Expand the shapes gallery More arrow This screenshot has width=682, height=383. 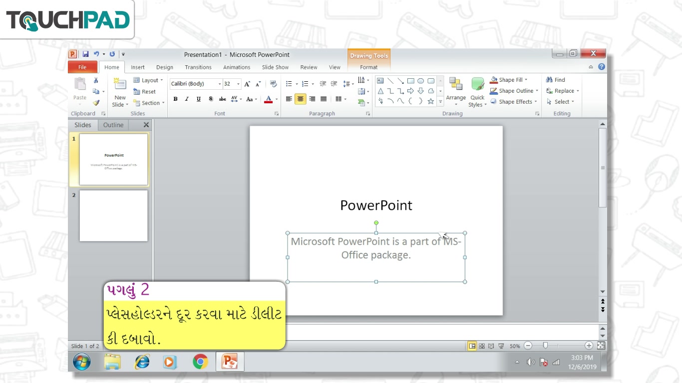click(440, 101)
